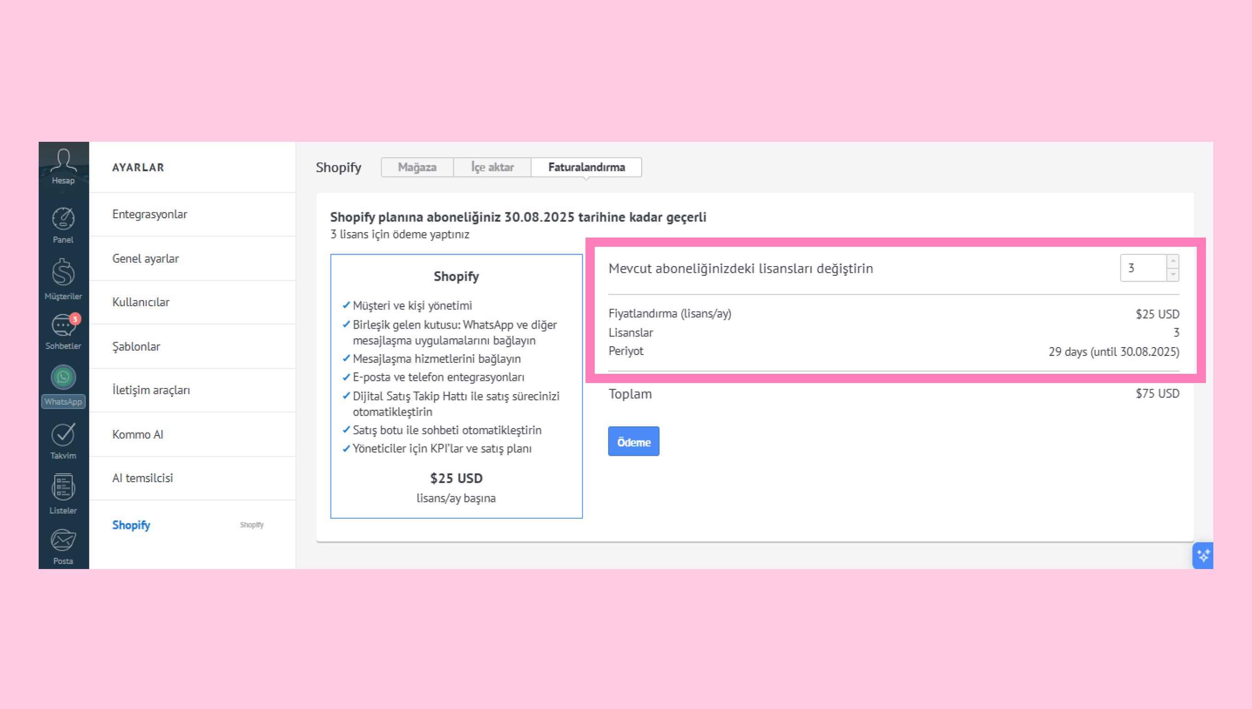The width and height of the screenshot is (1252, 709).
Task: Open Kullanıcılar settings section
Action: [192, 302]
